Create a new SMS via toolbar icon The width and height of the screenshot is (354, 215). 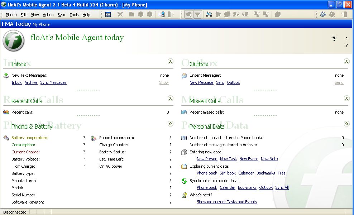(x=209, y=14)
